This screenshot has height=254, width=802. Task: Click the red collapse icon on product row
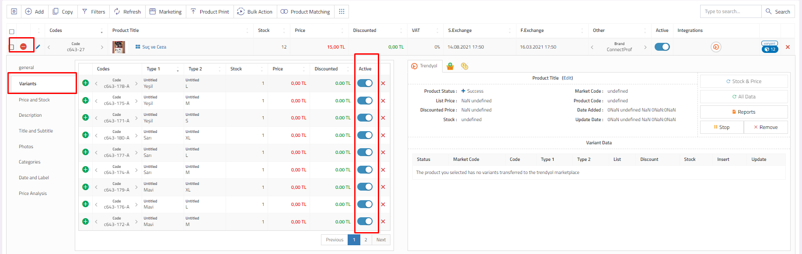(24, 47)
